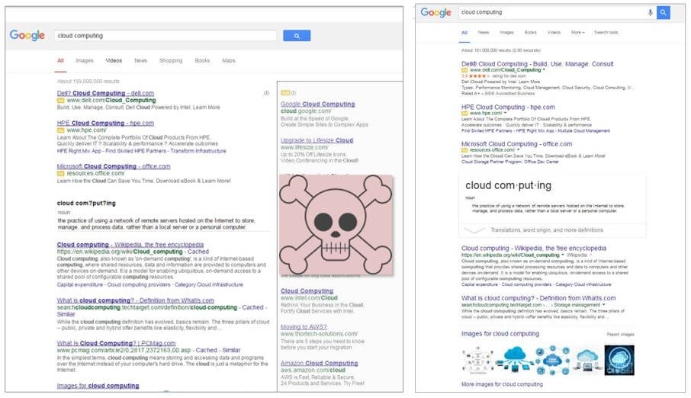Select Images tab next to the Videos tab with Shopping

tap(85, 61)
